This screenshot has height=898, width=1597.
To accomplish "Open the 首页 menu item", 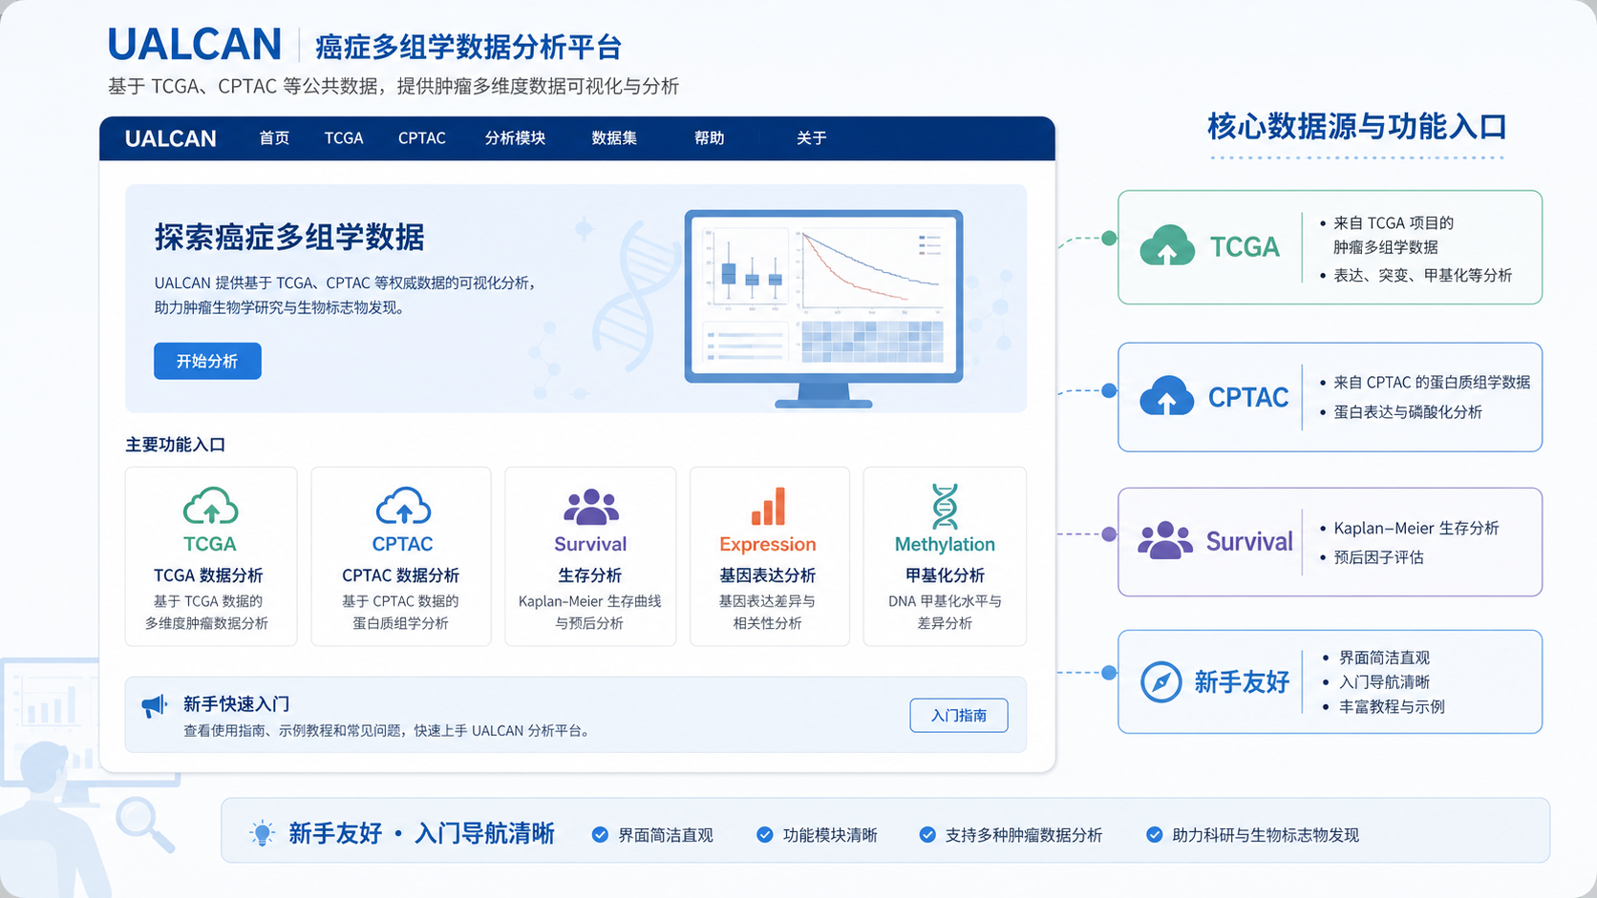I will (274, 138).
